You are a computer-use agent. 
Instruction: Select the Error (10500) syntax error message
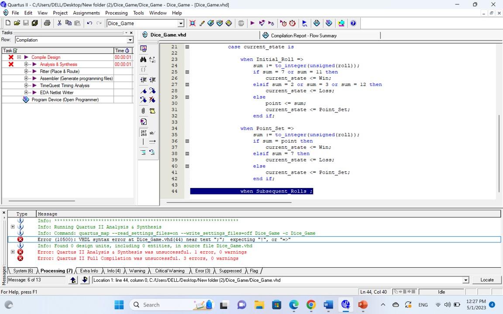pos(164,239)
